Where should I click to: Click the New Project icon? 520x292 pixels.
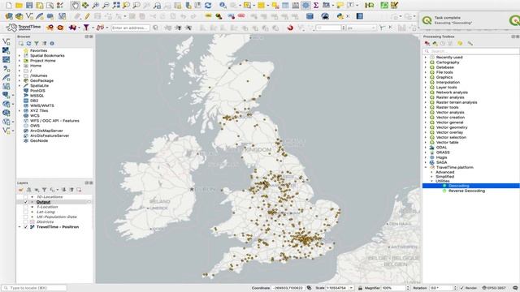click(x=9, y=6)
